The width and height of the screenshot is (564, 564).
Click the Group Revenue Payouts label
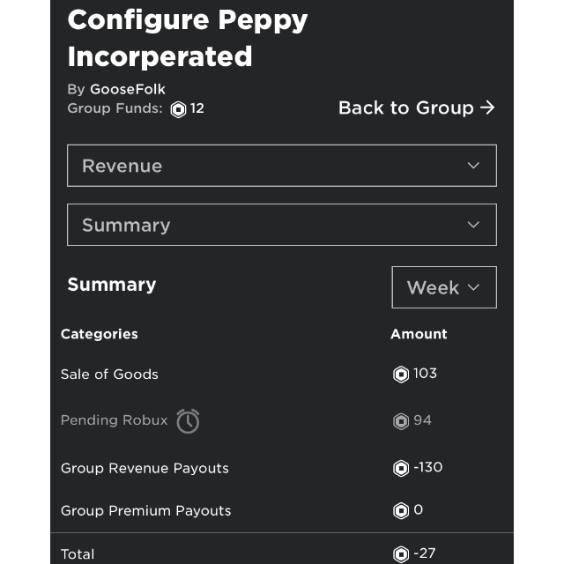click(x=145, y=468)
